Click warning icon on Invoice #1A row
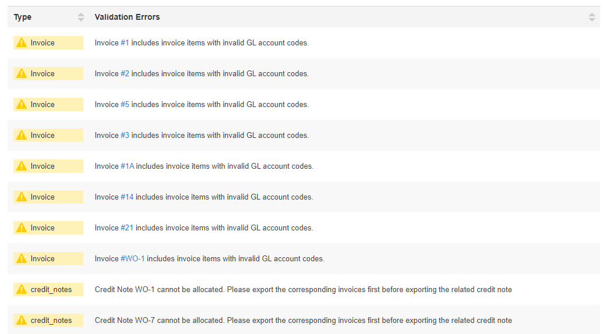 pos(22,166)
